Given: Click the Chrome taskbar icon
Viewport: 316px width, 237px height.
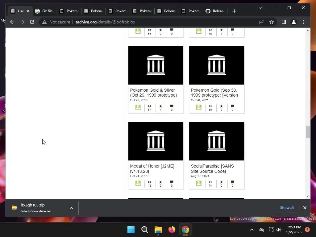Looking at the screenshot, I should click(x=185, y=230).
